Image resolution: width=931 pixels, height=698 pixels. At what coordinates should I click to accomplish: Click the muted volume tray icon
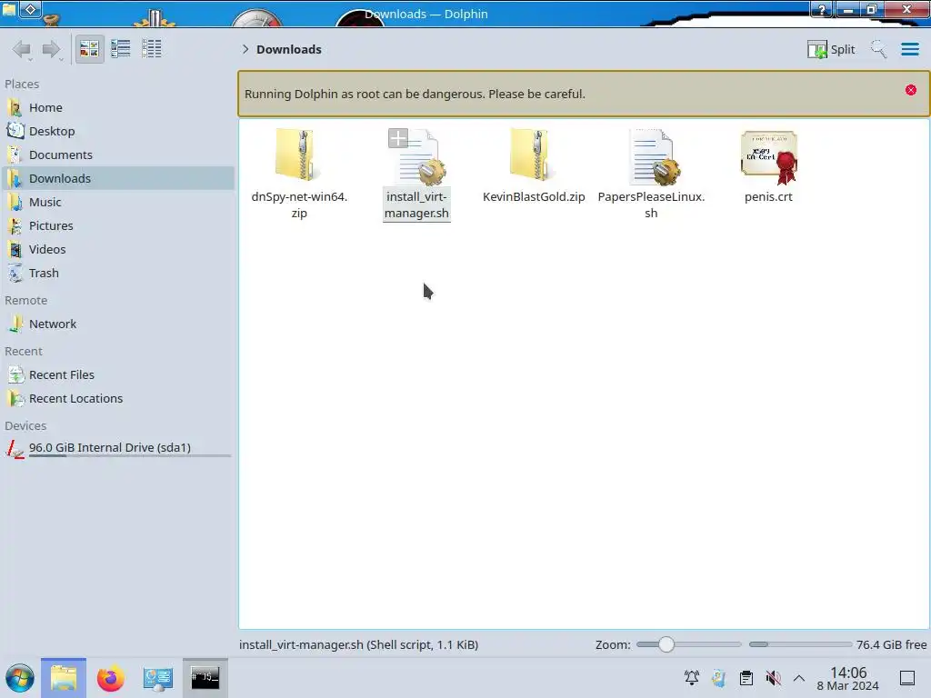[773, 678]
